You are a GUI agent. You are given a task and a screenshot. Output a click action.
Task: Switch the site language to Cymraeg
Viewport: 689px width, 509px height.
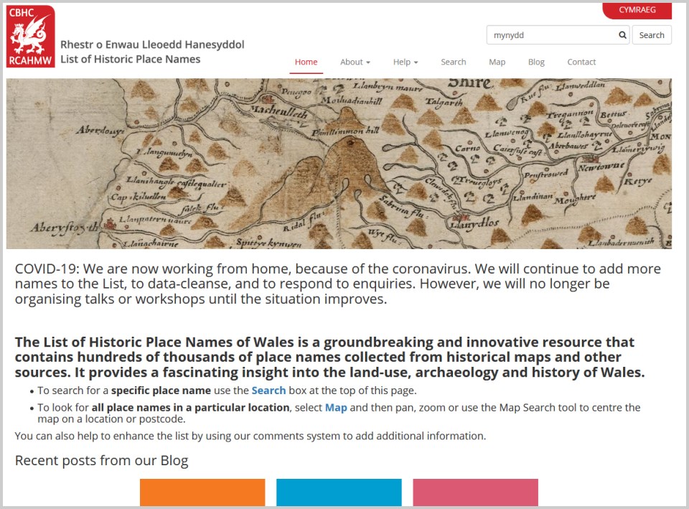coord(637,10)
